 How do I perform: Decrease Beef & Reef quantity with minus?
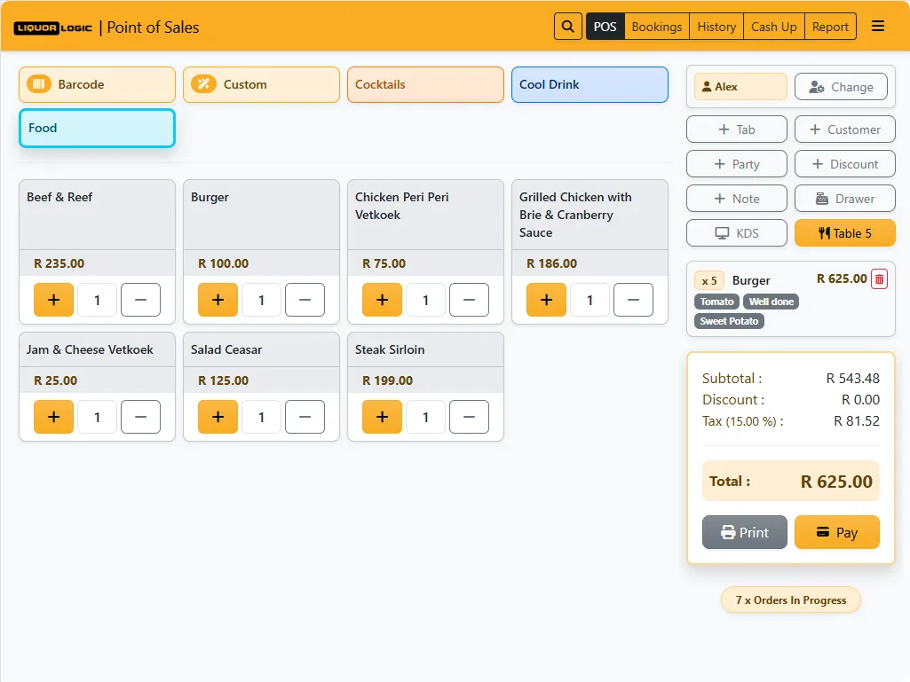click(140, 300)
